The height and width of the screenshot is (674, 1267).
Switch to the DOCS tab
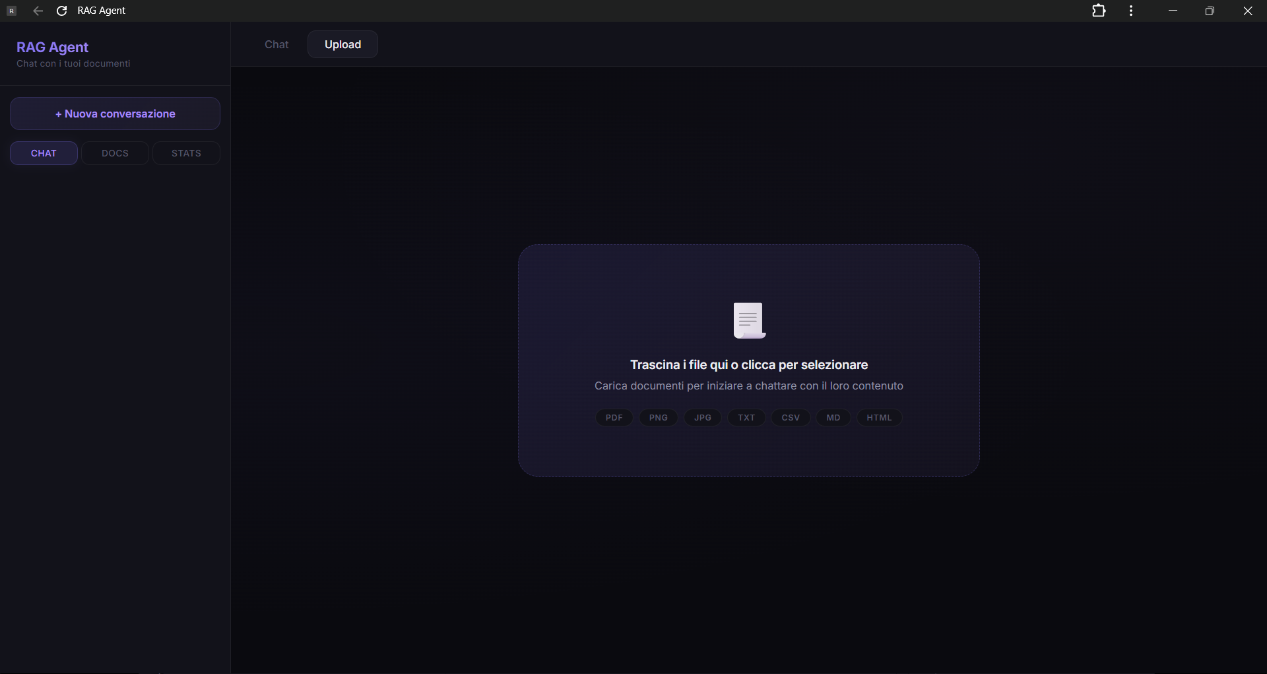coord(114,153)
